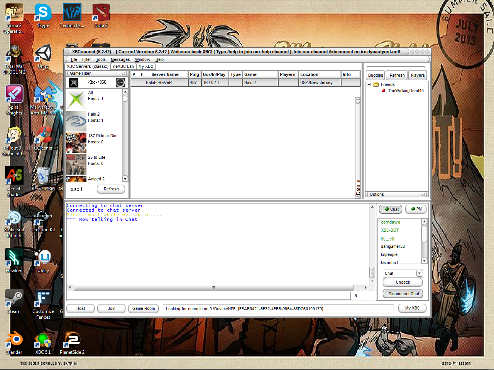Open the Tools menu
Image resolution: width=494 pixels, height=370 pixels.
[x=101, y=60]
